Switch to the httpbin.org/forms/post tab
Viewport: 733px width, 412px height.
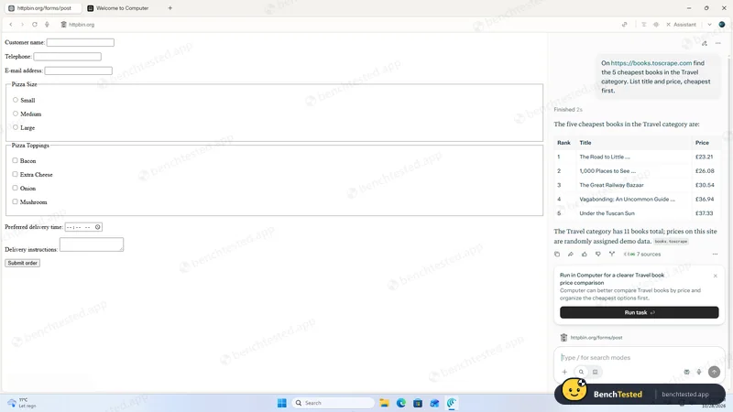click(x=42, y=8)
